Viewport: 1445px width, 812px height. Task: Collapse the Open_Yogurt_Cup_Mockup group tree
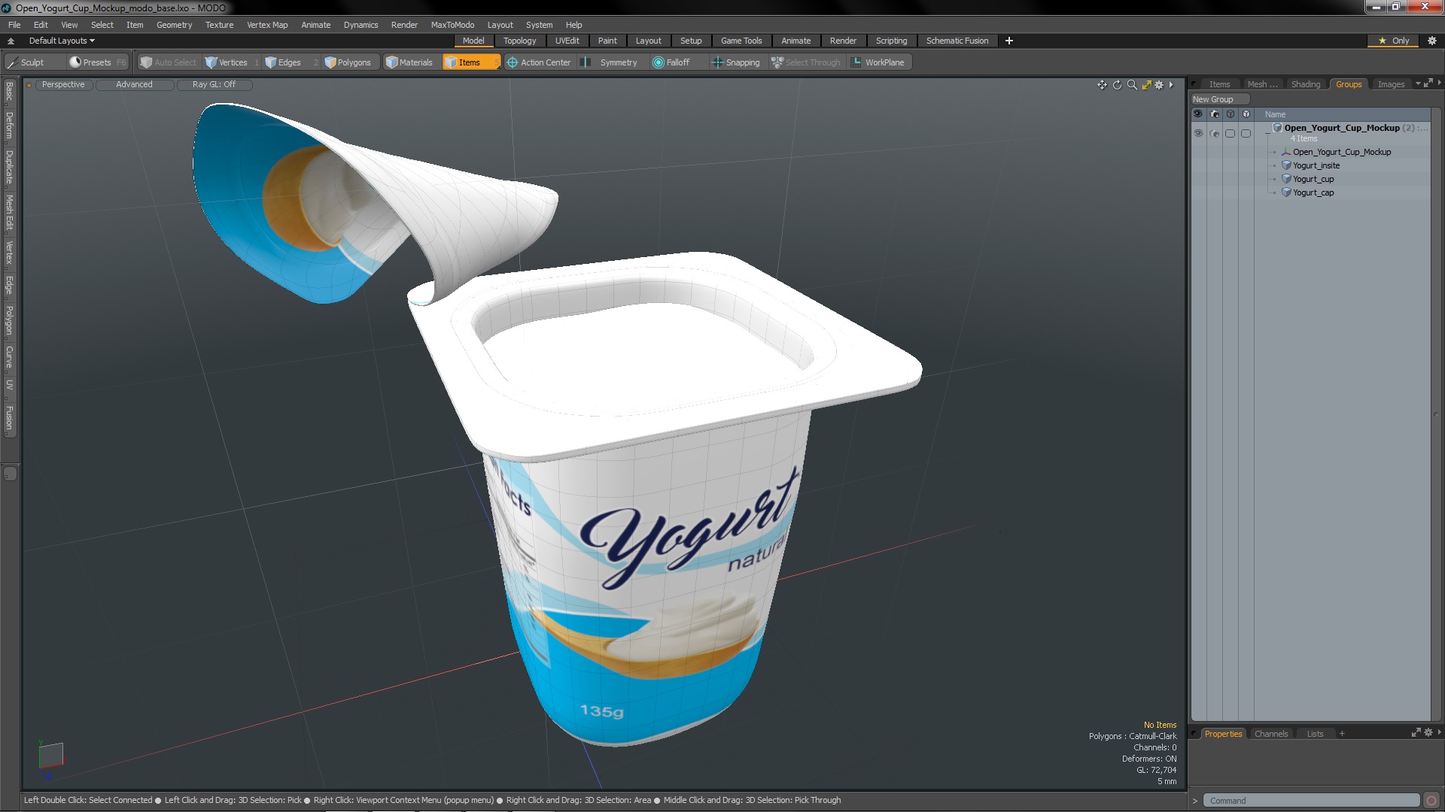click(1268, 132)
